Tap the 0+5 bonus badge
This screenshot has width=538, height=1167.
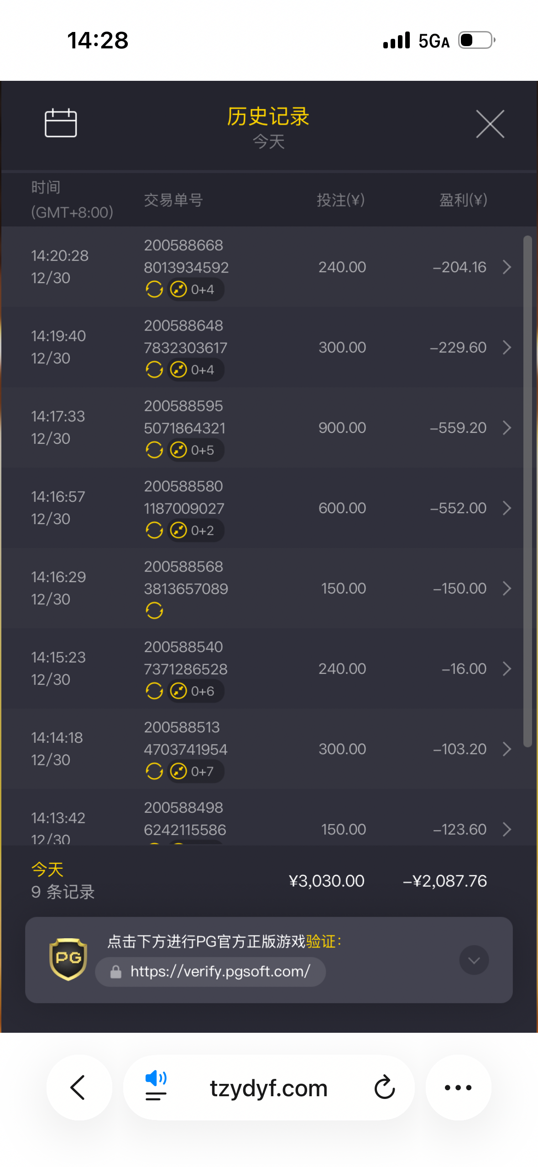coord(196,450)
